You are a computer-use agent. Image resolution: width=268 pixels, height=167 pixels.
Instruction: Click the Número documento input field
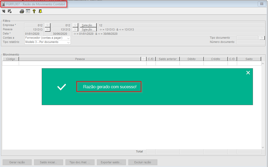[251, 42]
